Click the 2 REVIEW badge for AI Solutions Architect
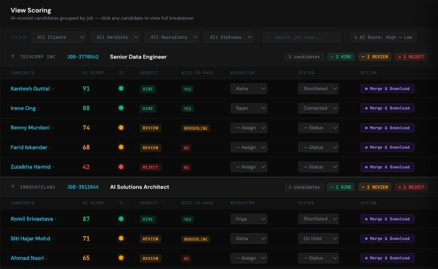Image resolution: width=438 pixels, height=269 pixels. coord(375,187)
